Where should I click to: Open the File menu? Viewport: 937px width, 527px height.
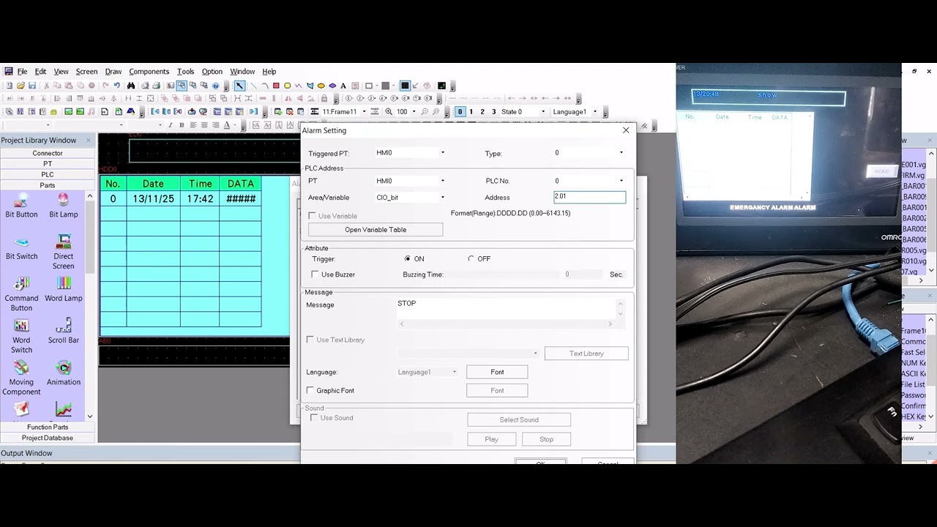point(22,72)
